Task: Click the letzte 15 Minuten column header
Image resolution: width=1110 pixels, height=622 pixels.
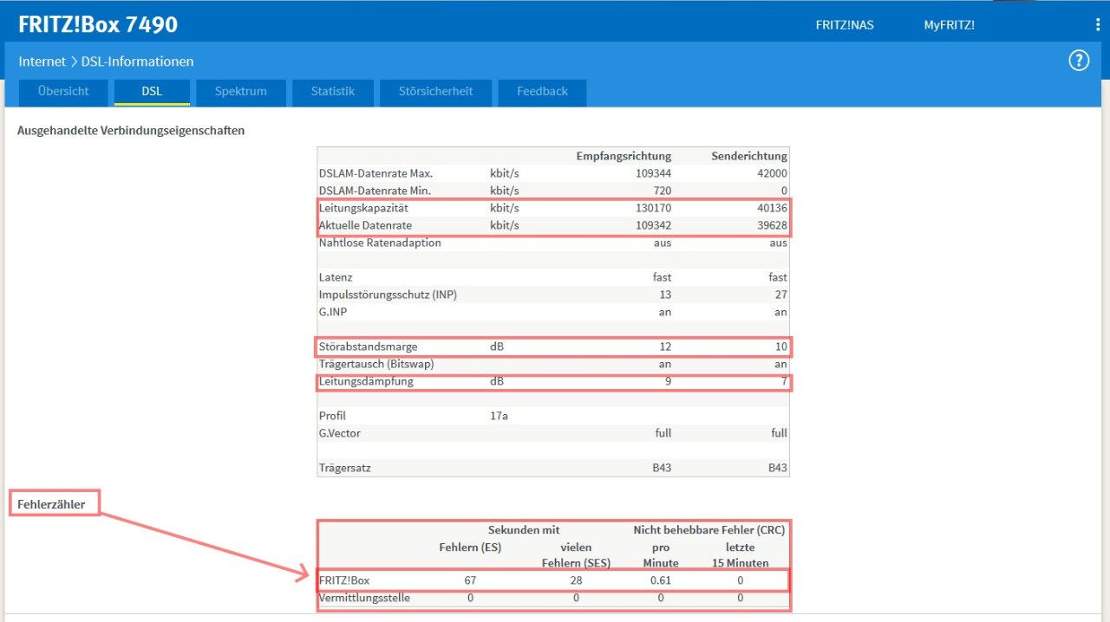Action: click(741, 555)
